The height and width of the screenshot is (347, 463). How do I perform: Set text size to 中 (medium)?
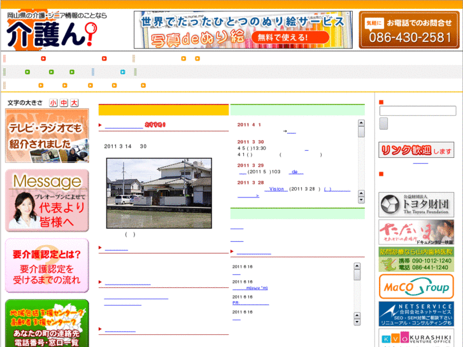64,103
